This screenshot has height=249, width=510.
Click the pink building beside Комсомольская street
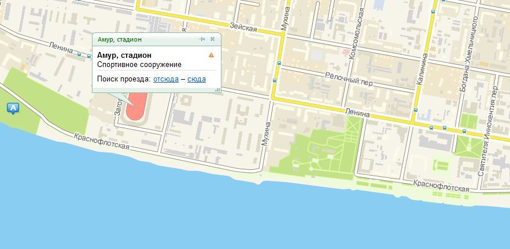tap(346, 51)
